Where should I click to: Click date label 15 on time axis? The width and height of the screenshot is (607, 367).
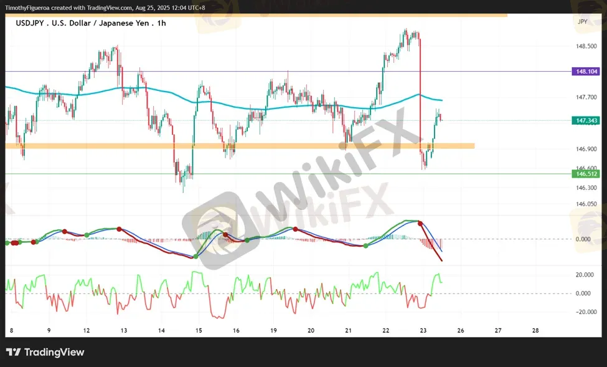(x=199, y=331)
